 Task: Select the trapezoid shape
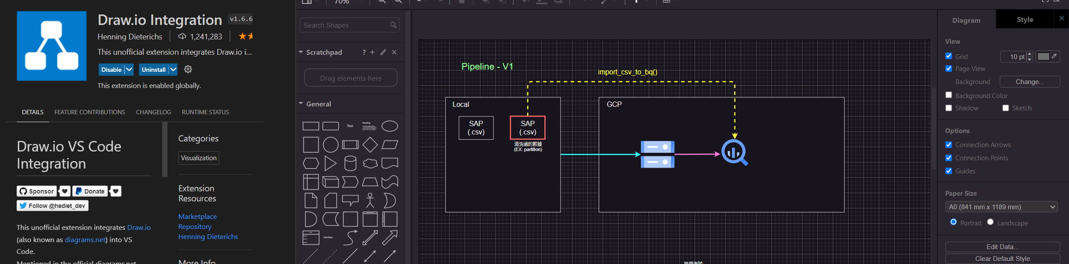370,182
